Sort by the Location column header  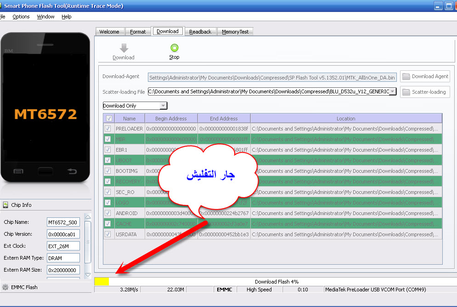coord(346,119)
